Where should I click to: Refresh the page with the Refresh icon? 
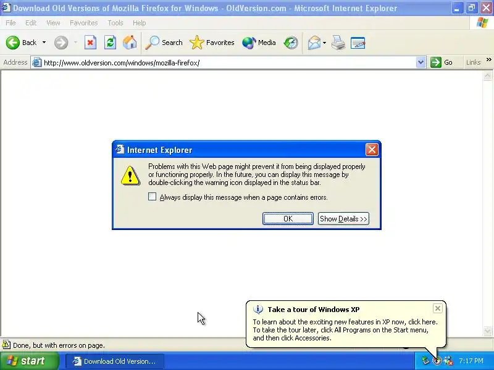pos(110,43)
